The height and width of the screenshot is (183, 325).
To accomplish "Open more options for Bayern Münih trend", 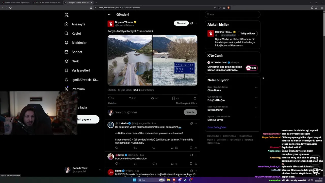I will point(256,107).
